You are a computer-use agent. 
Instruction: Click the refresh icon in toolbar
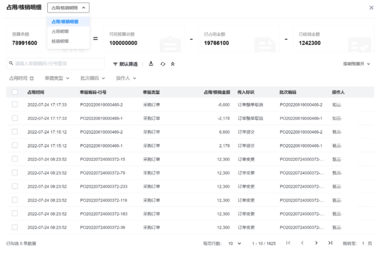pyautogui.click(x=163, y=64)
